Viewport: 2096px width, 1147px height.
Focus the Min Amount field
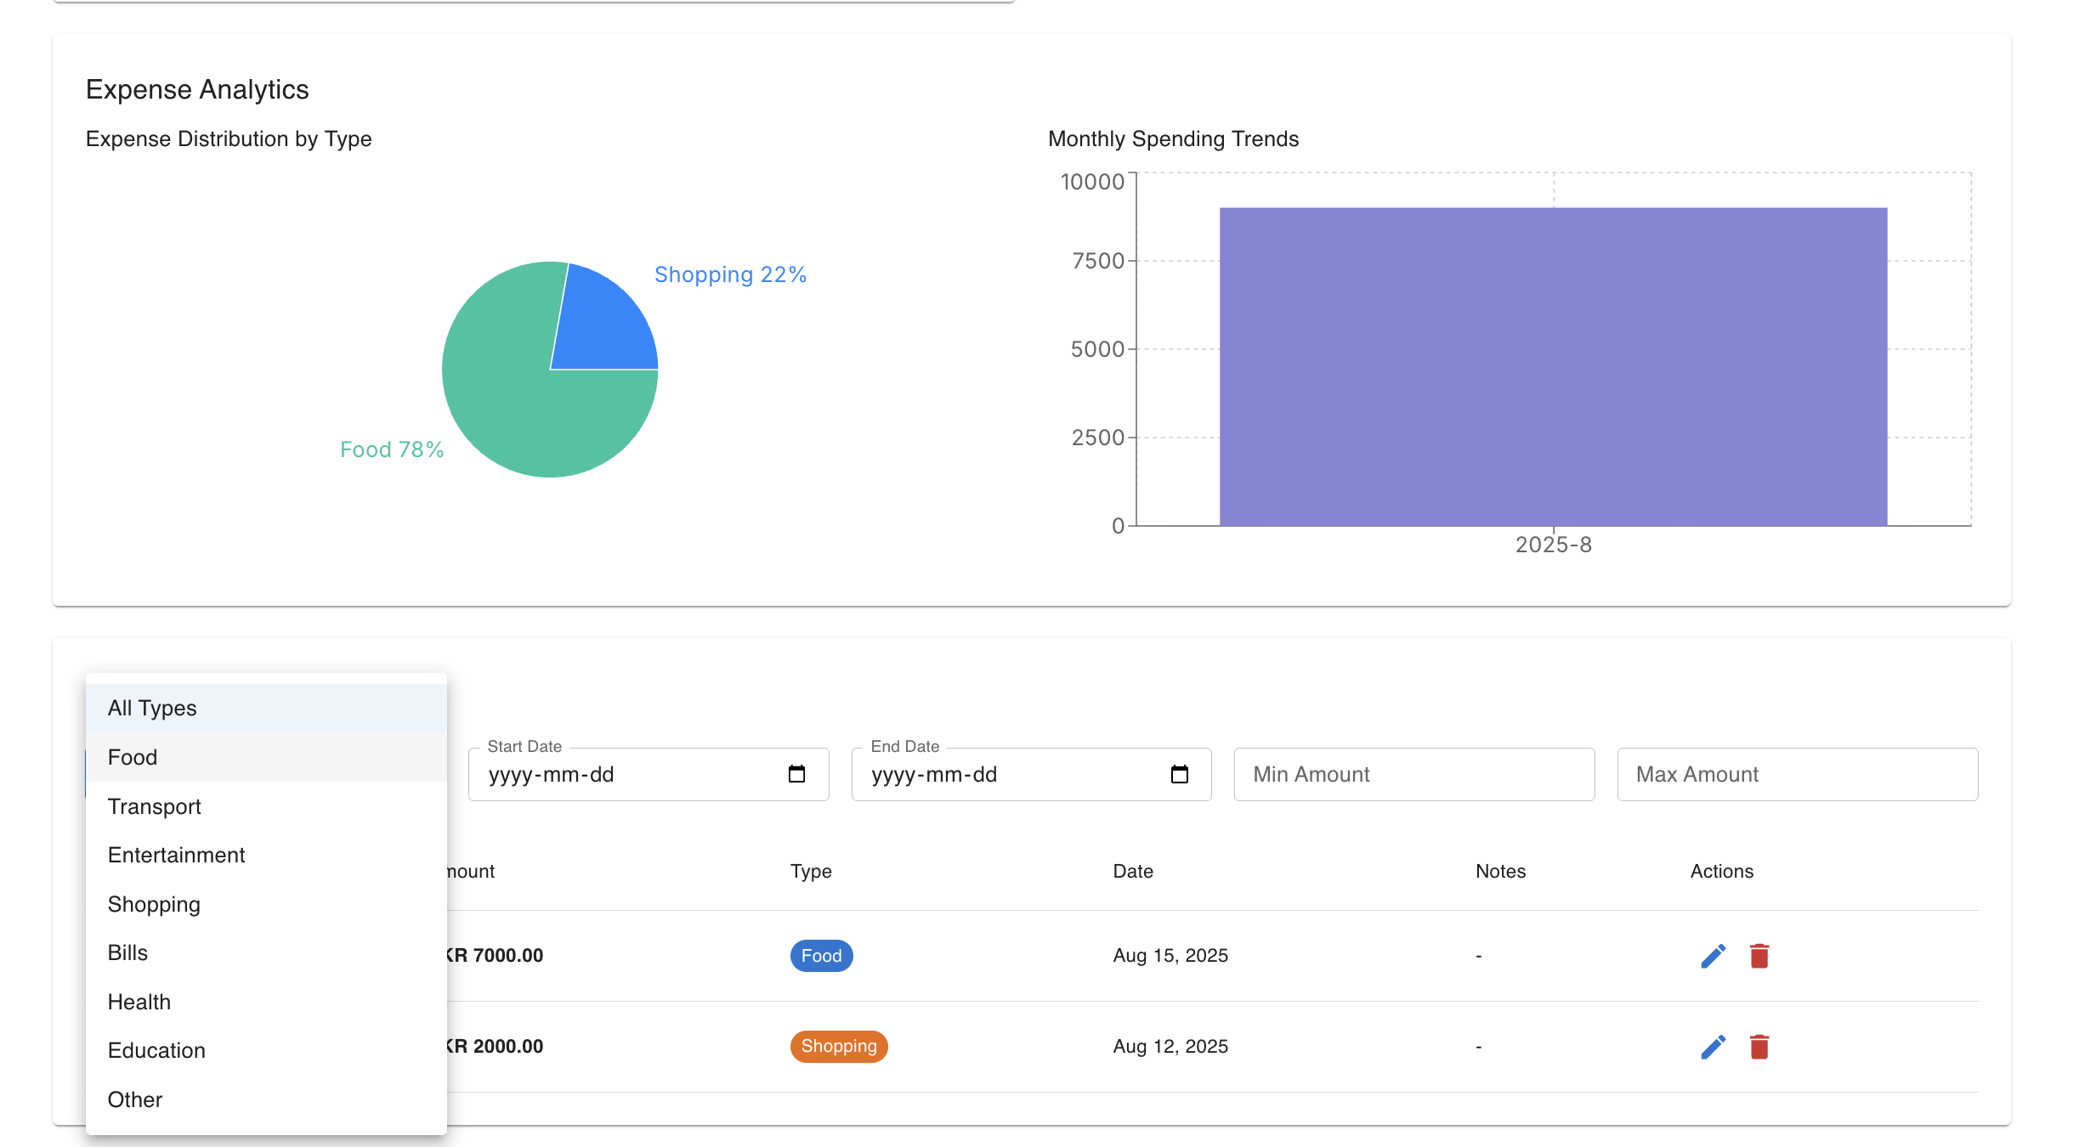pyautogui.click(x=1413, y=774)
